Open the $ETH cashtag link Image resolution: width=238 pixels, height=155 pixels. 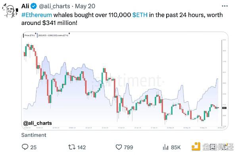point(140,15)
